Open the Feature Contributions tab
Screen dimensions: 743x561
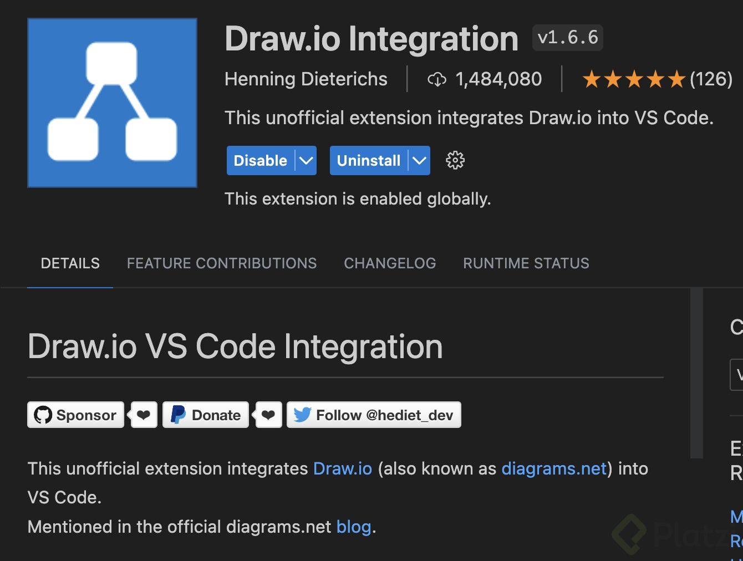[222, 263]
